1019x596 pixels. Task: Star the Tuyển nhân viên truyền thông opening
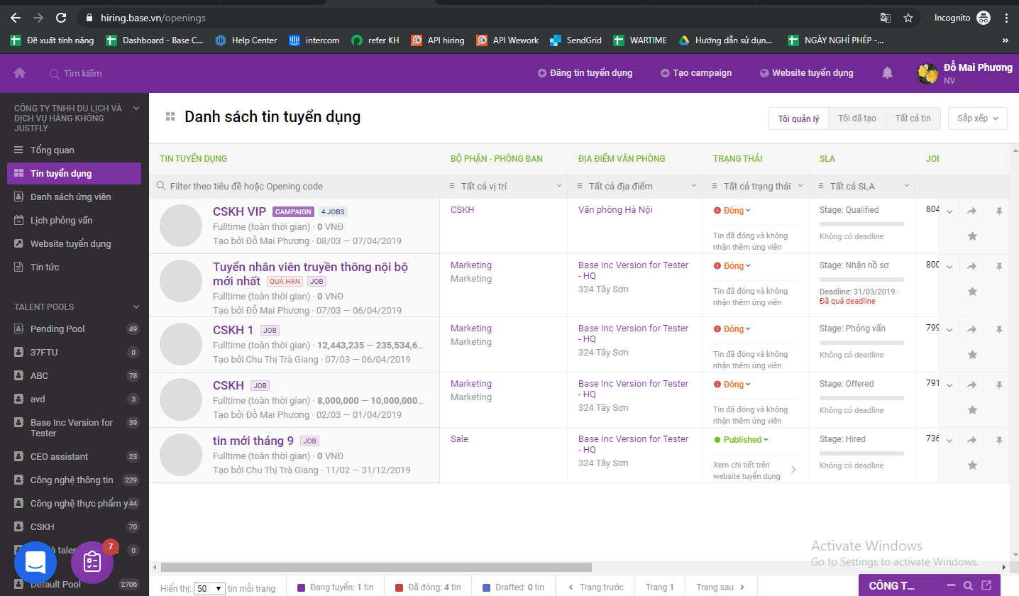pyautogui.click(x=973, y=292)
